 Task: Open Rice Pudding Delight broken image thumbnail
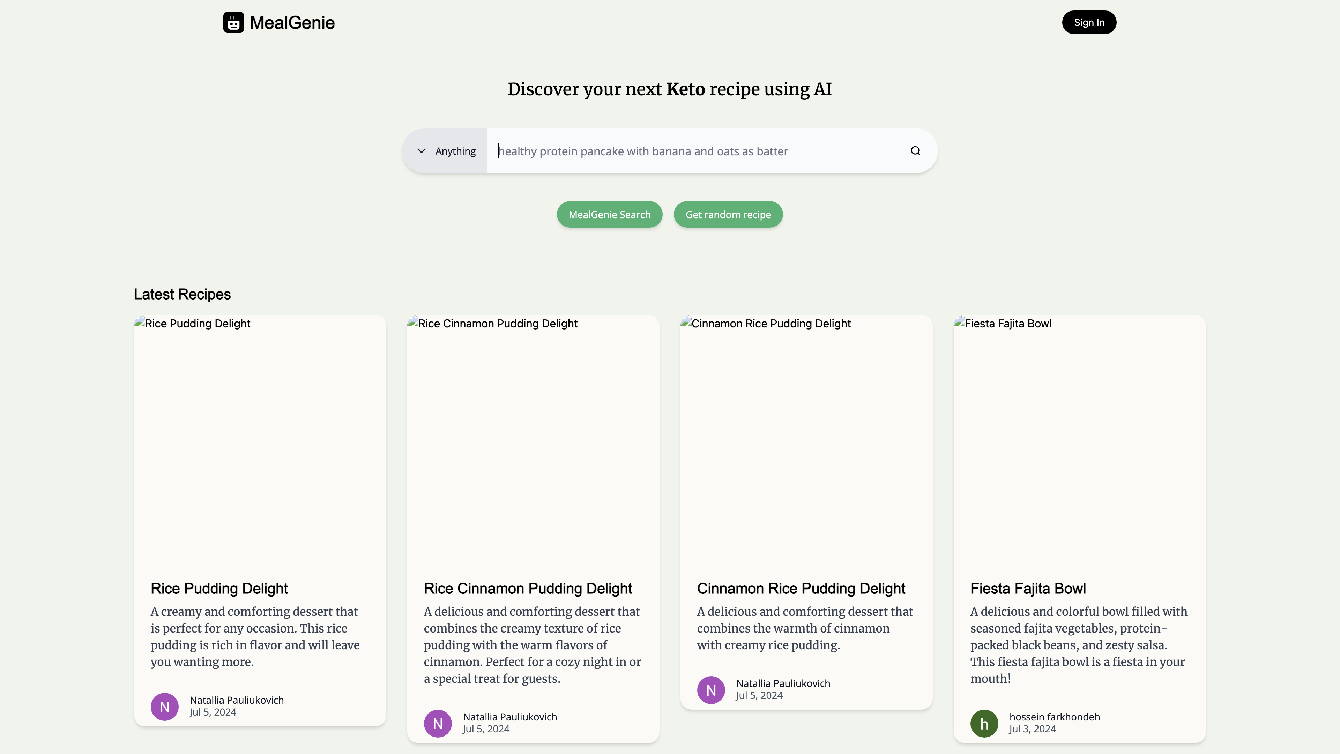point(260,441)
